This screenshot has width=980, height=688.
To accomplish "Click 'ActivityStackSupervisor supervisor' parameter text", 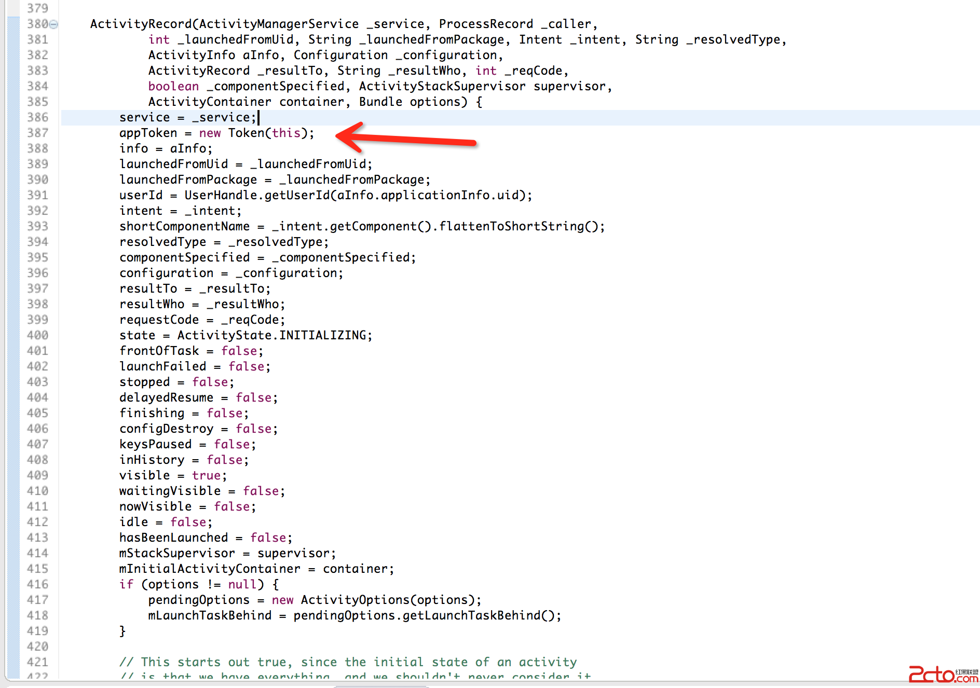I will (482, 86).
